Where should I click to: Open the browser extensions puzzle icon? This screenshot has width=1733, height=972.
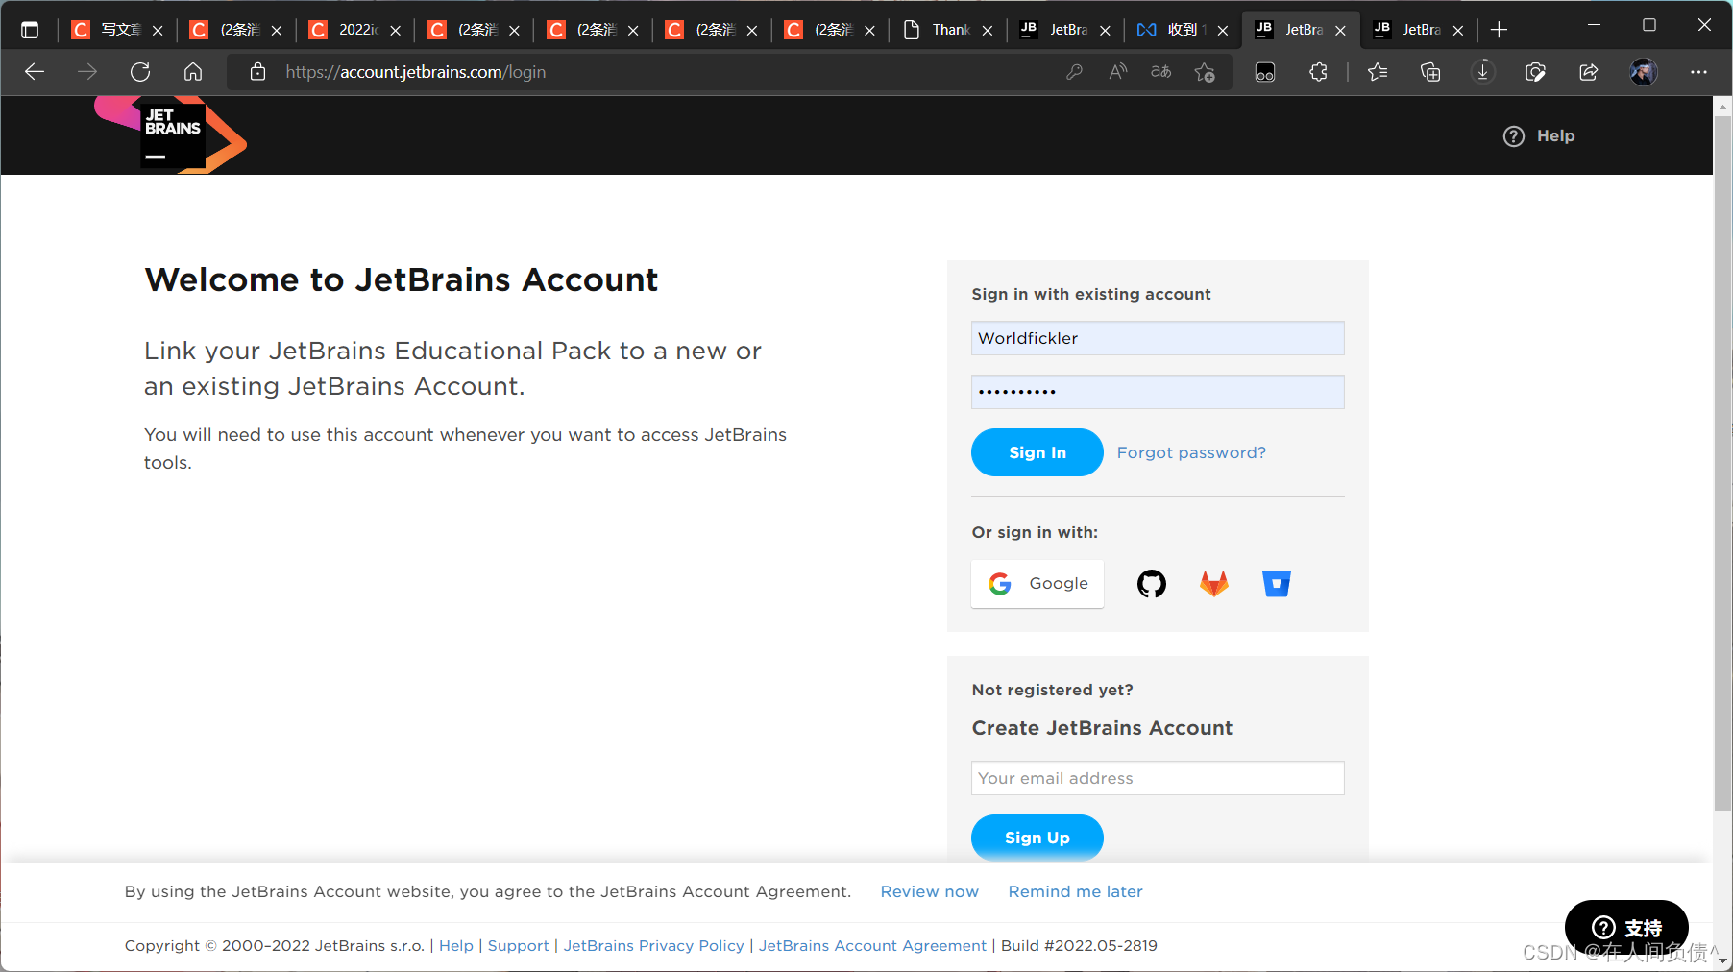tap(1318, 72)
